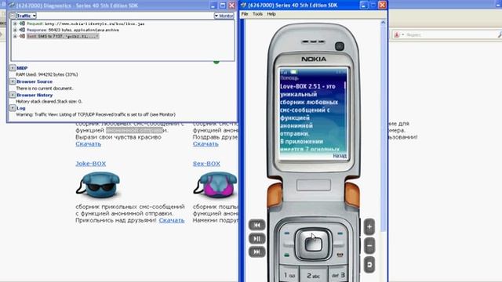Screen dimensions: 502x282
Task: Expand the Sent SMS row in traffic list
Action: pyautogui.click(x=15, y=37)
